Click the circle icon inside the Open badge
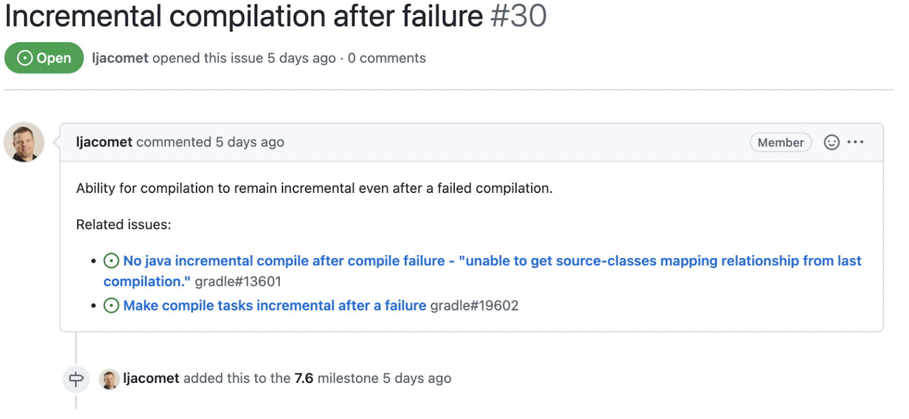Screen dimensions: 909x419 click(25, 58)
